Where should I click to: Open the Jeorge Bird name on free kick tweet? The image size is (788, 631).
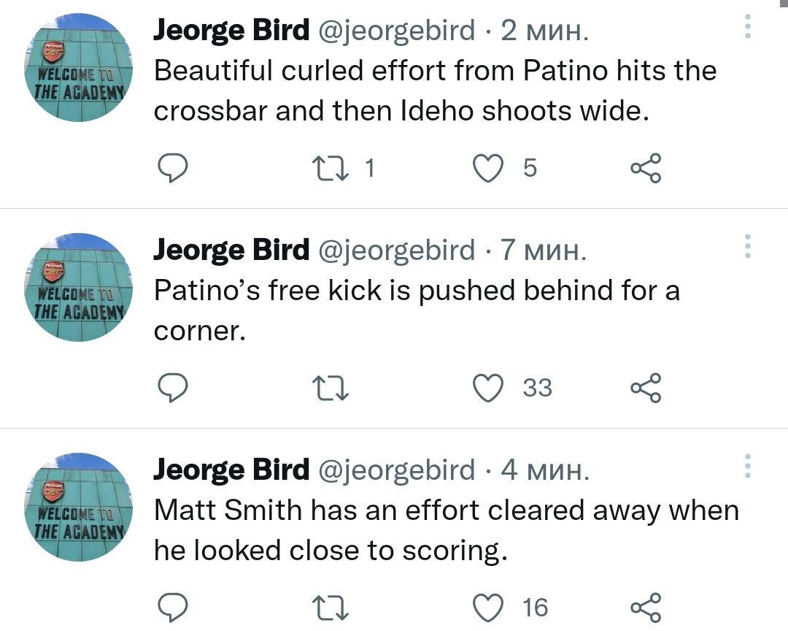point(231,251)
